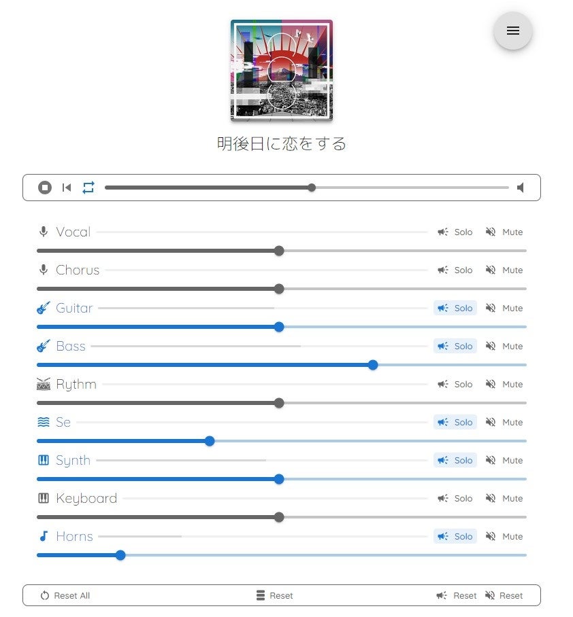The image size is (573, 617).
Task: Click the album artwork thumbnail
Action: point(282,70)
